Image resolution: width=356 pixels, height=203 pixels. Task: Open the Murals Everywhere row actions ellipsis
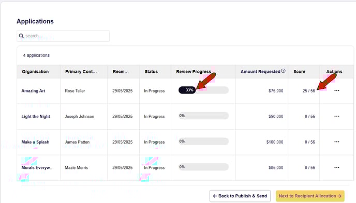(x=337, y=167)
